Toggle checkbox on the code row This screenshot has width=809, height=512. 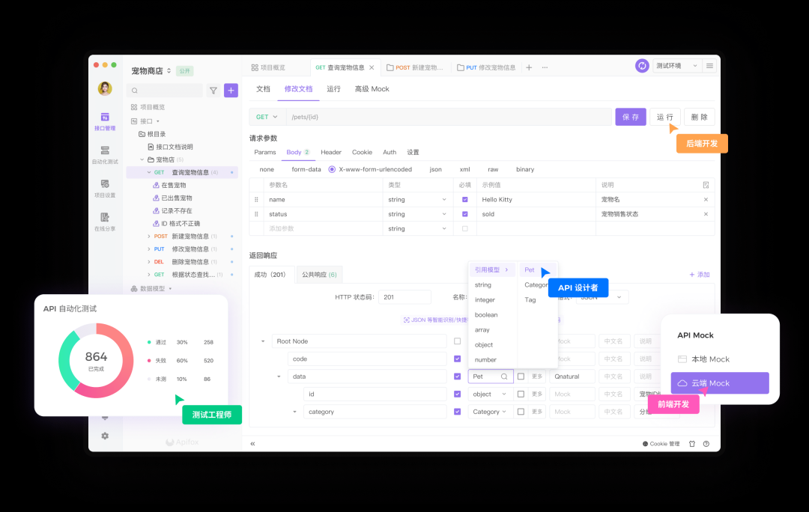458,359
